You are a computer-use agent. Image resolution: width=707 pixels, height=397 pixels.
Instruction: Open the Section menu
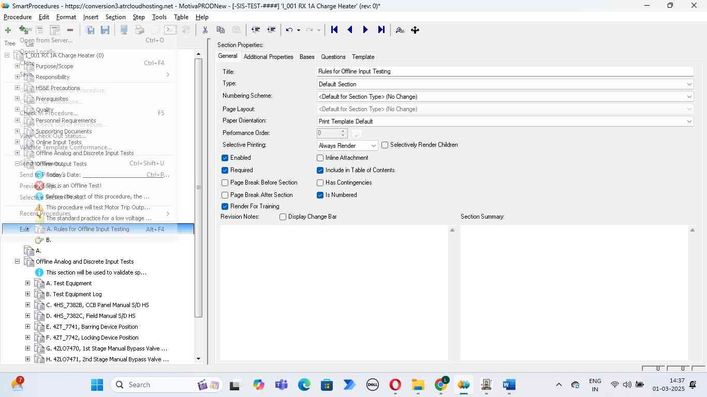pos(115,17)
